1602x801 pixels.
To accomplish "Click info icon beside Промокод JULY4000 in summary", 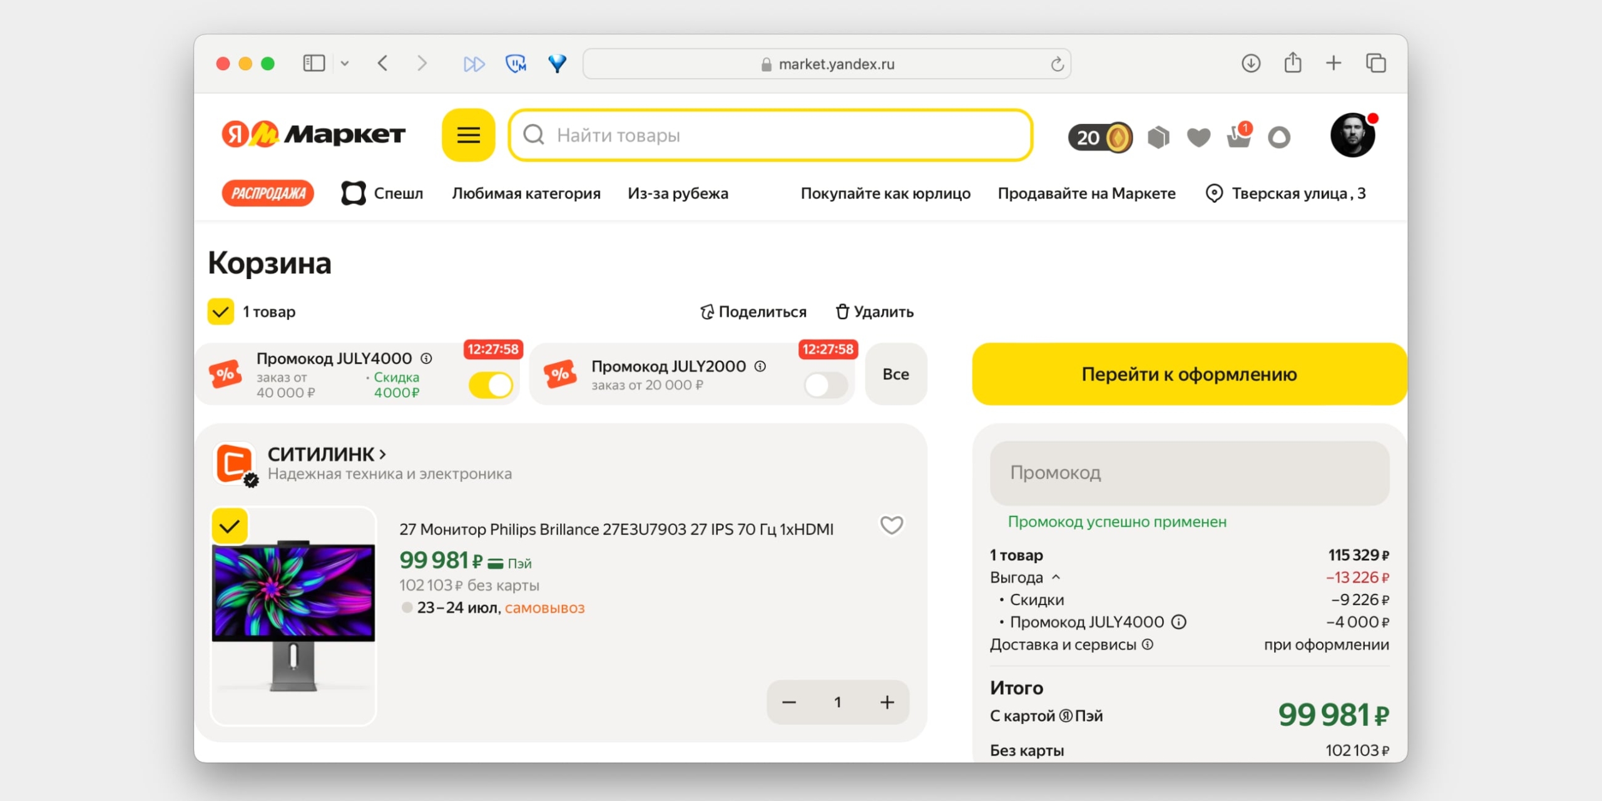I will 1179,622.
